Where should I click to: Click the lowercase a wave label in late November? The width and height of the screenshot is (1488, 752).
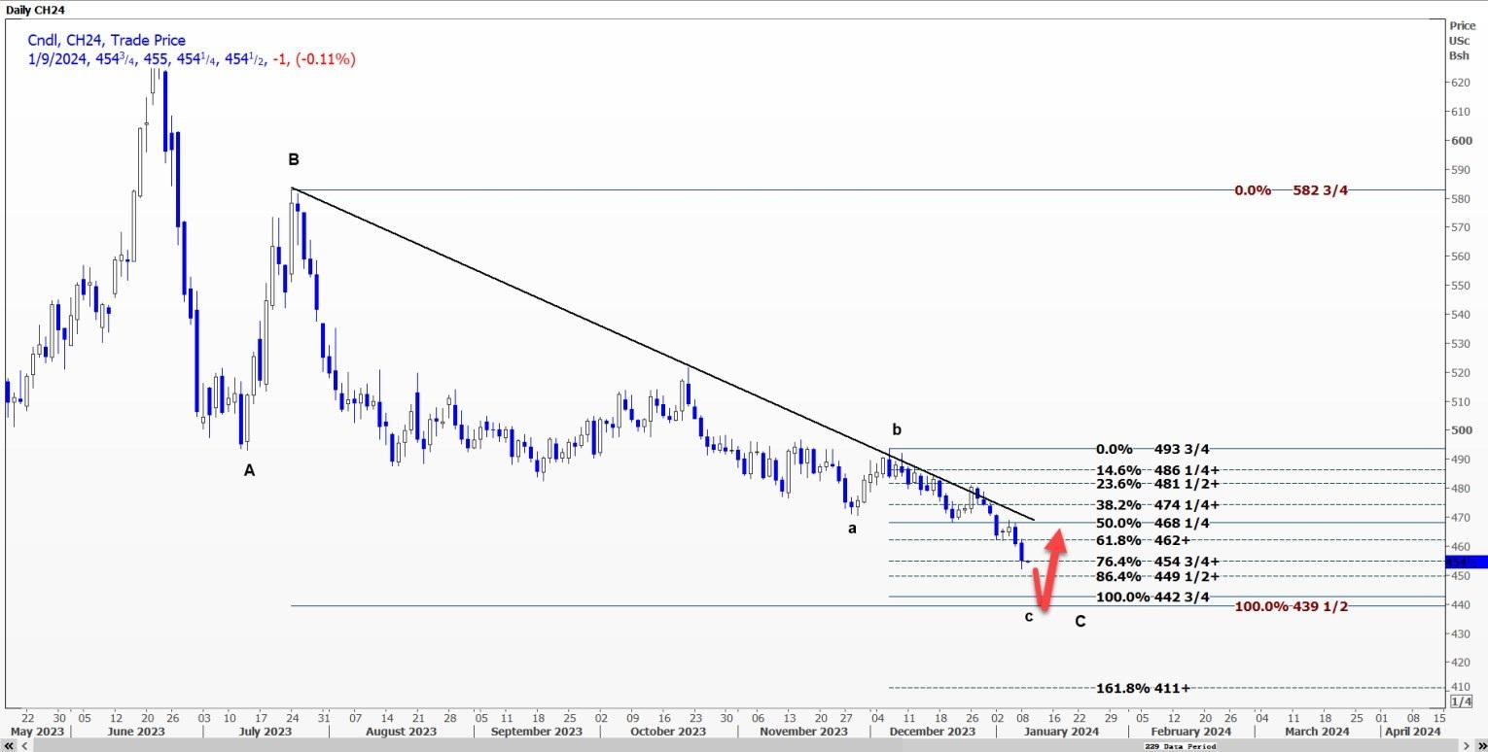coord(852,529)
